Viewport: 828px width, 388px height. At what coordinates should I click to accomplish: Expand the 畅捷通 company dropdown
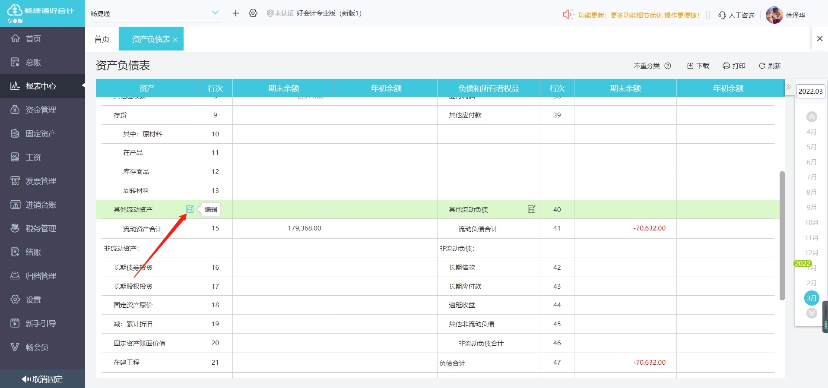(155, 13)
